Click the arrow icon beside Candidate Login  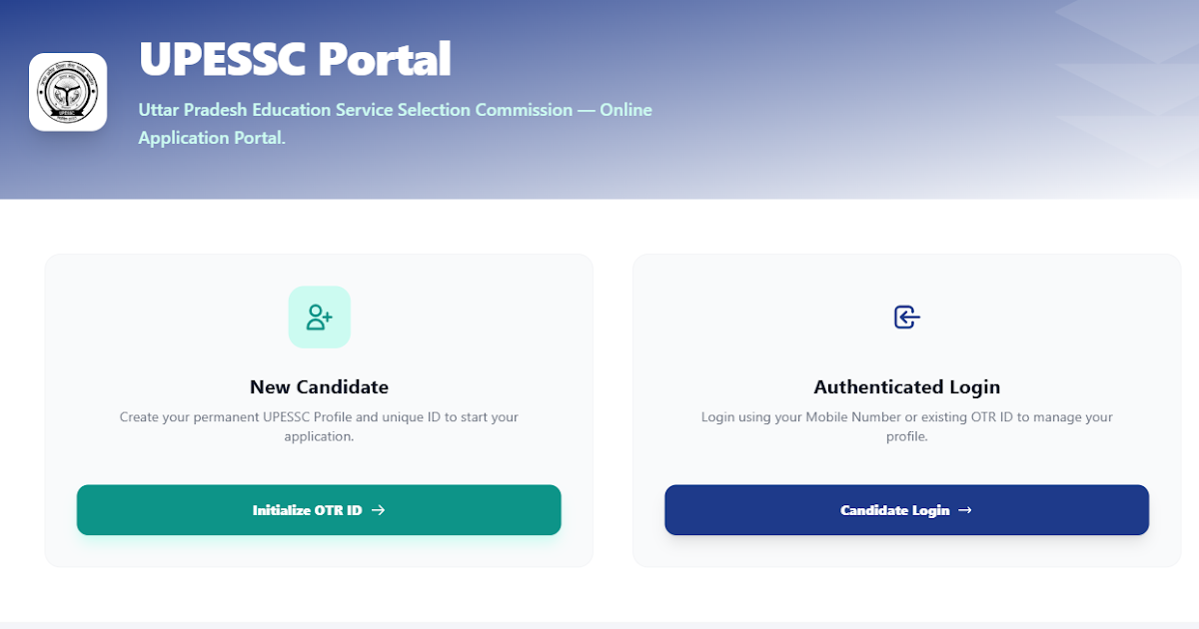(x=965, y=510)
